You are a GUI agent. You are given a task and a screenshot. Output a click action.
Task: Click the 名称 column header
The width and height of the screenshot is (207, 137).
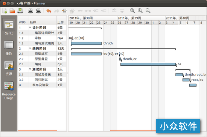[x=43, y=20]
